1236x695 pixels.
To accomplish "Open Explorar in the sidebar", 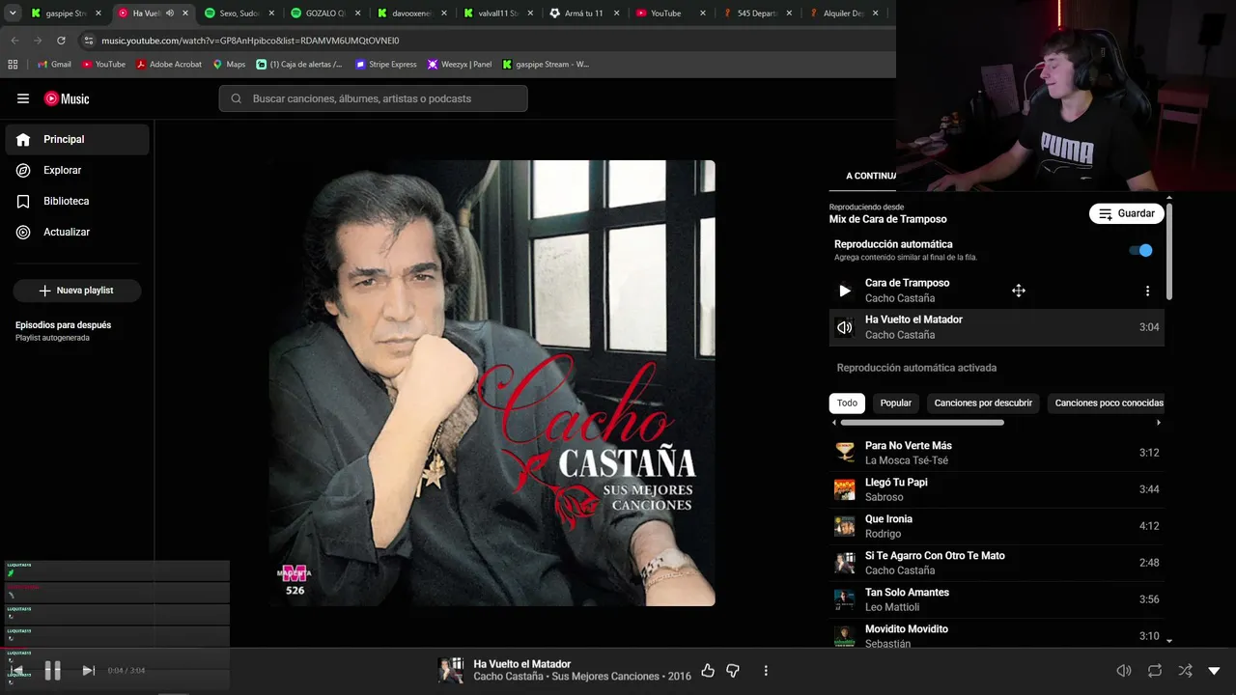I will [x=77, y=170].
